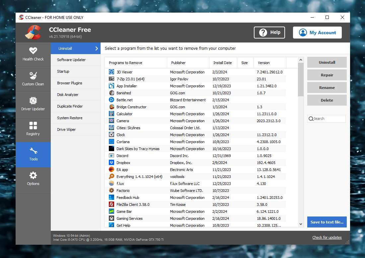Sort list by Install Date column
Screen dimensions: 365x258
[223, 63]
